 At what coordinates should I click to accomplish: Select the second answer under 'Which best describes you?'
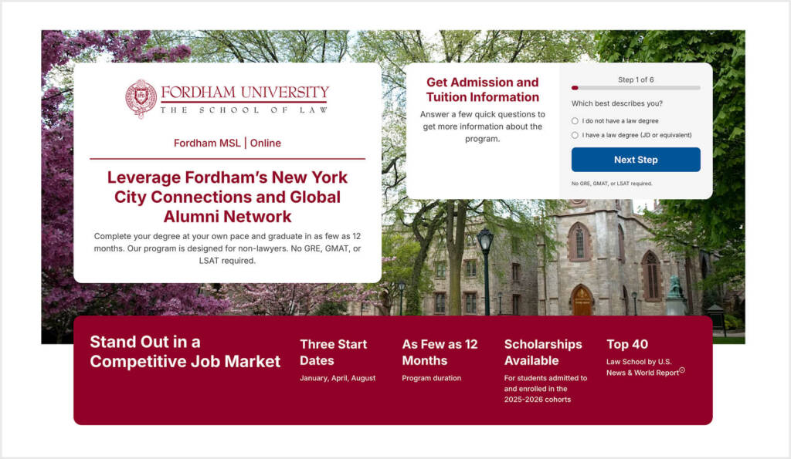574,135
